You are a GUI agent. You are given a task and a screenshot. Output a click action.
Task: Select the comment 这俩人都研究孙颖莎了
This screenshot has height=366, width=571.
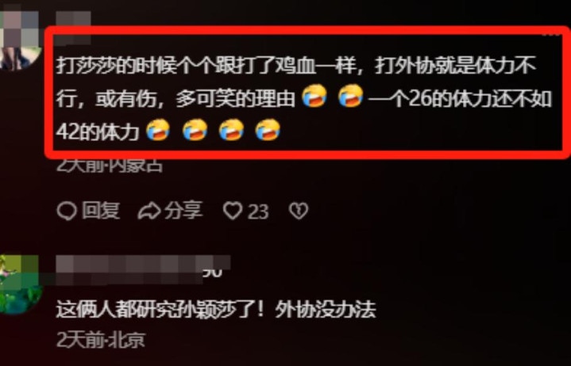[x=215, y=310]
